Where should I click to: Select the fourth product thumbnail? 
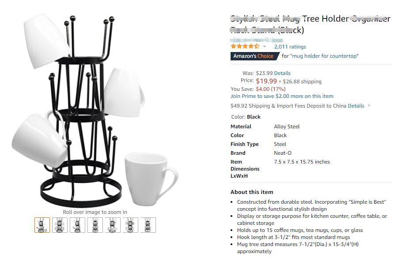click(95, 225)
